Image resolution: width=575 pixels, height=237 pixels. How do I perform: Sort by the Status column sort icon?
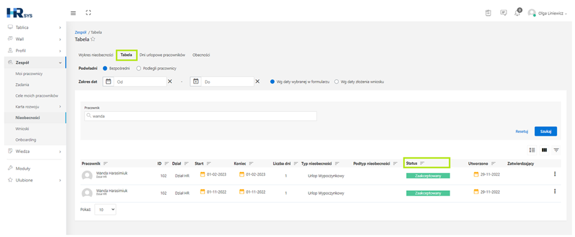coord(422,163)
